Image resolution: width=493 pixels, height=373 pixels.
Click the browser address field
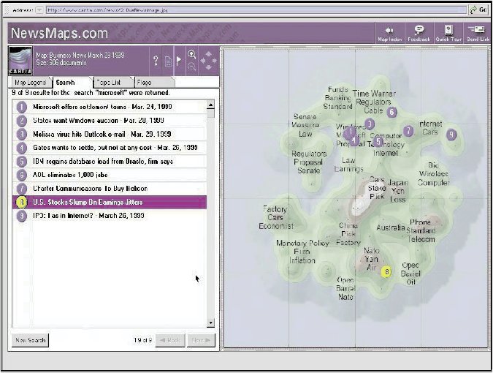(x=256, y=10)
